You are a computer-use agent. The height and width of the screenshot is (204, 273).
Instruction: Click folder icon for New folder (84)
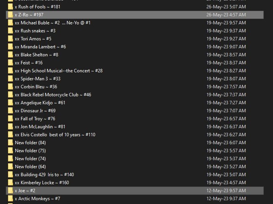[10, 143]
